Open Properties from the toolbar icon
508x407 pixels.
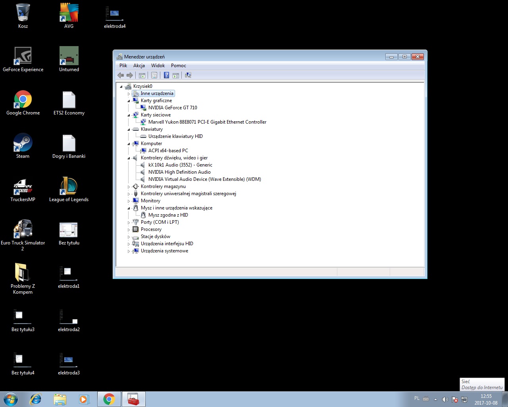(x=154, y=75)
